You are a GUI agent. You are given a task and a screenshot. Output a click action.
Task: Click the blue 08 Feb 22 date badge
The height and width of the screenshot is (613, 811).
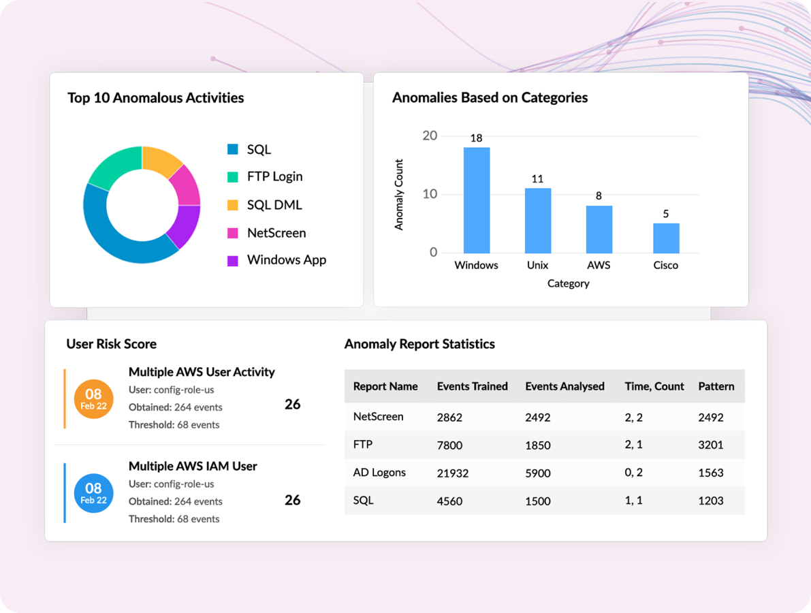pyautogui.click(x=93, y=492)
